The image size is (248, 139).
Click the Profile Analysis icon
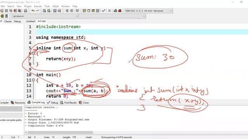point(115,11)
